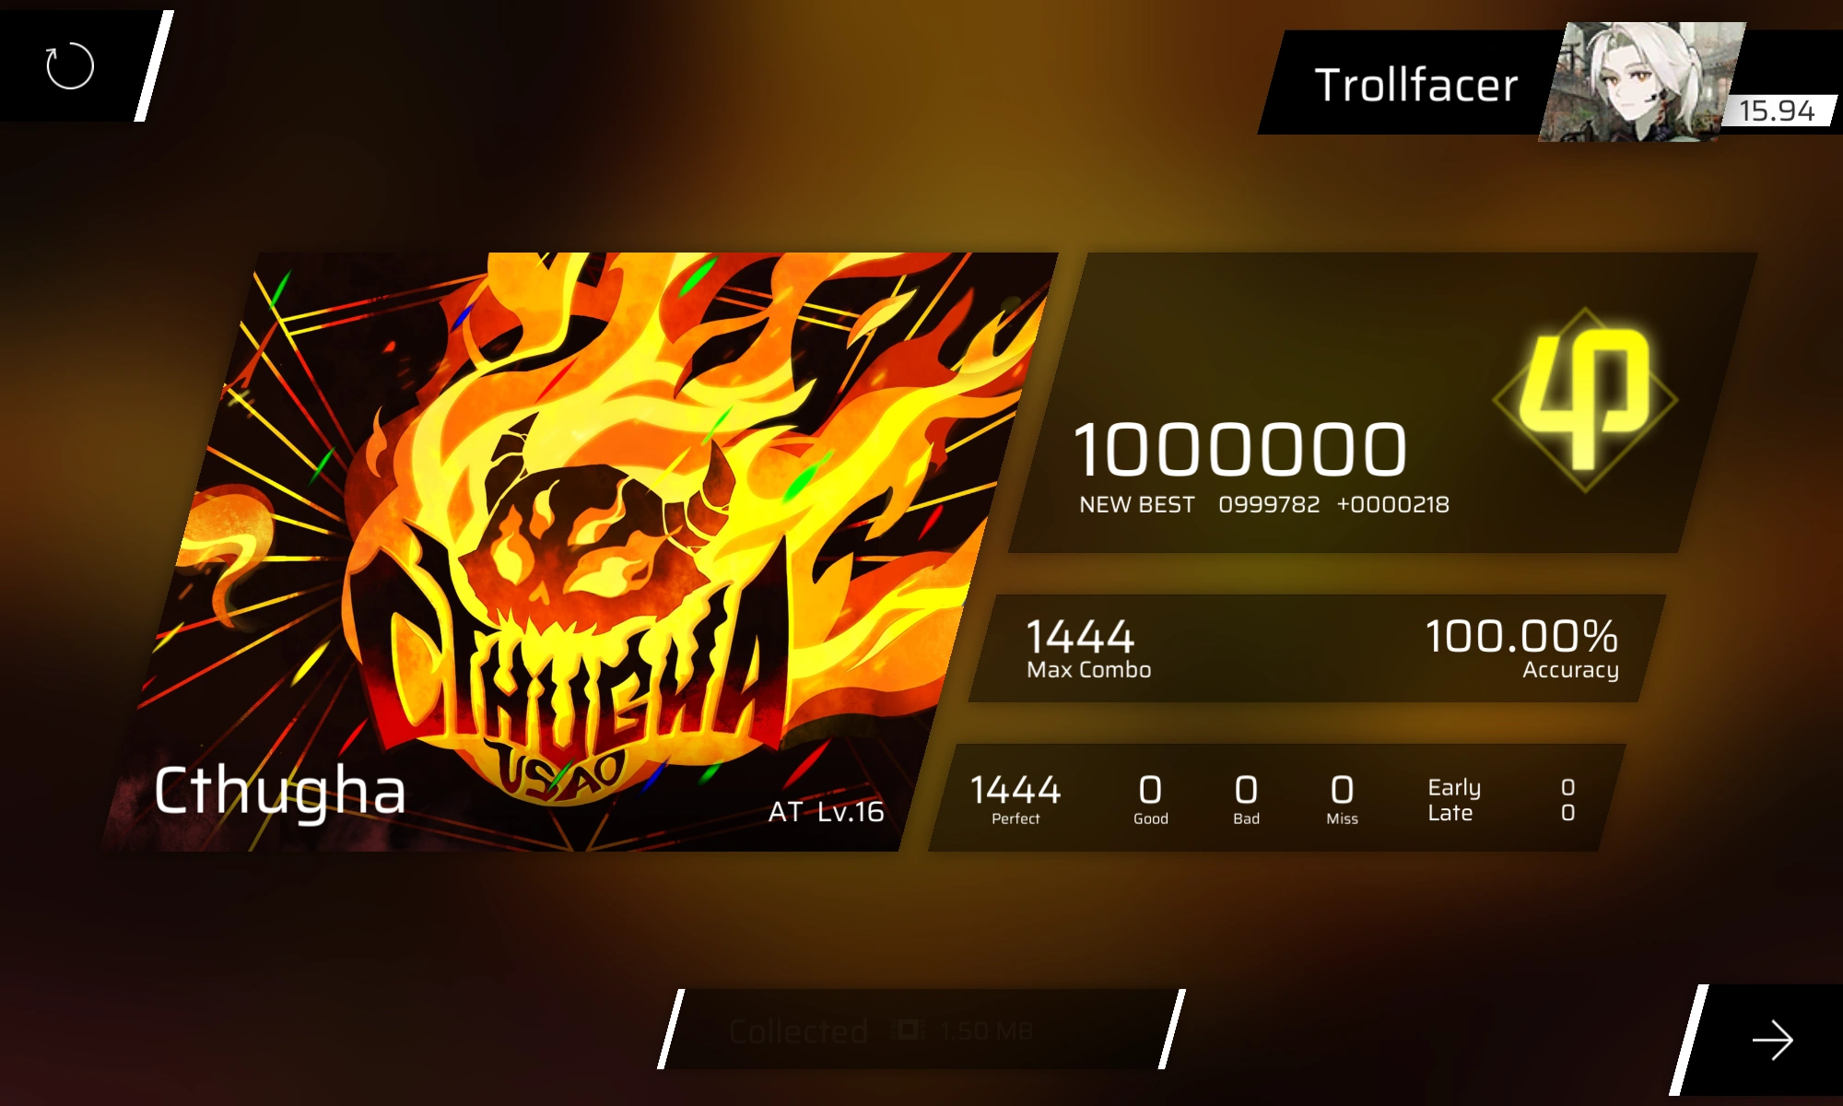Click the AT Lv.16 difficulty label
1843x1106 pixels.
[x=826, y=812]
